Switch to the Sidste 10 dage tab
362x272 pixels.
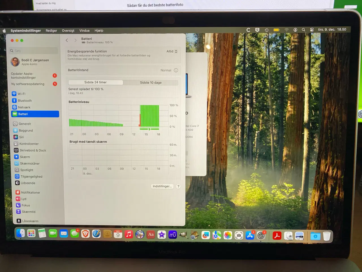(x=150, y=82)
